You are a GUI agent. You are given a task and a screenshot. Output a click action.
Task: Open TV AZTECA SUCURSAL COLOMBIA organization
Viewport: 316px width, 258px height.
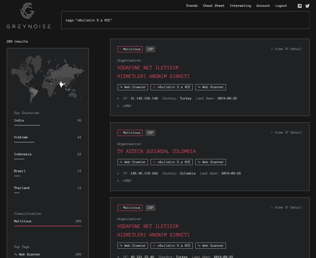point(156,152)
